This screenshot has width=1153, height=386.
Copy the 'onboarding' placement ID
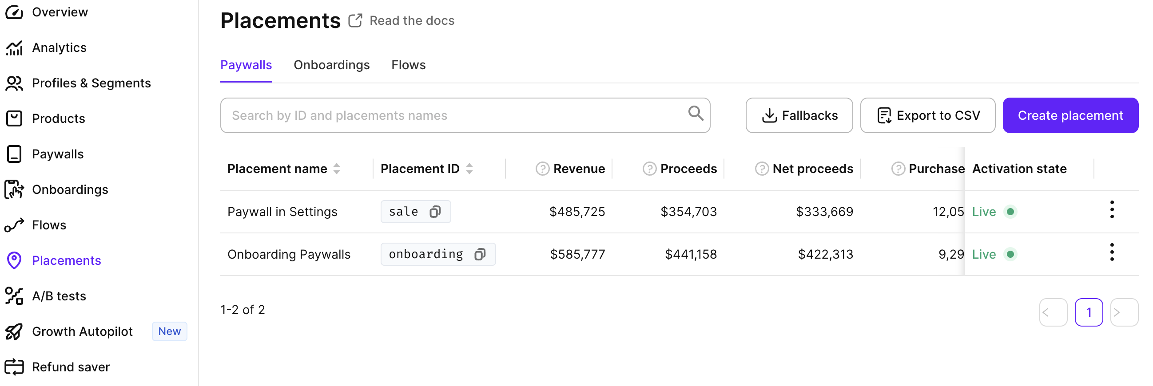[x=480, y=254]
